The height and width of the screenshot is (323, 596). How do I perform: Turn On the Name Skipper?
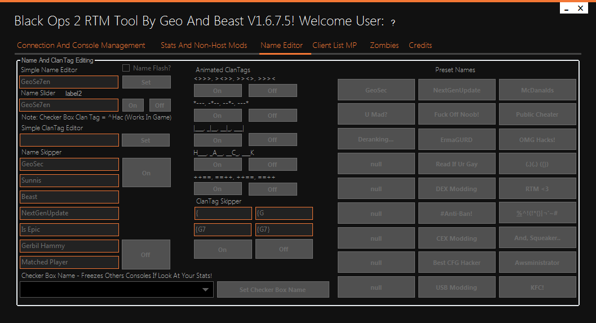147,172
